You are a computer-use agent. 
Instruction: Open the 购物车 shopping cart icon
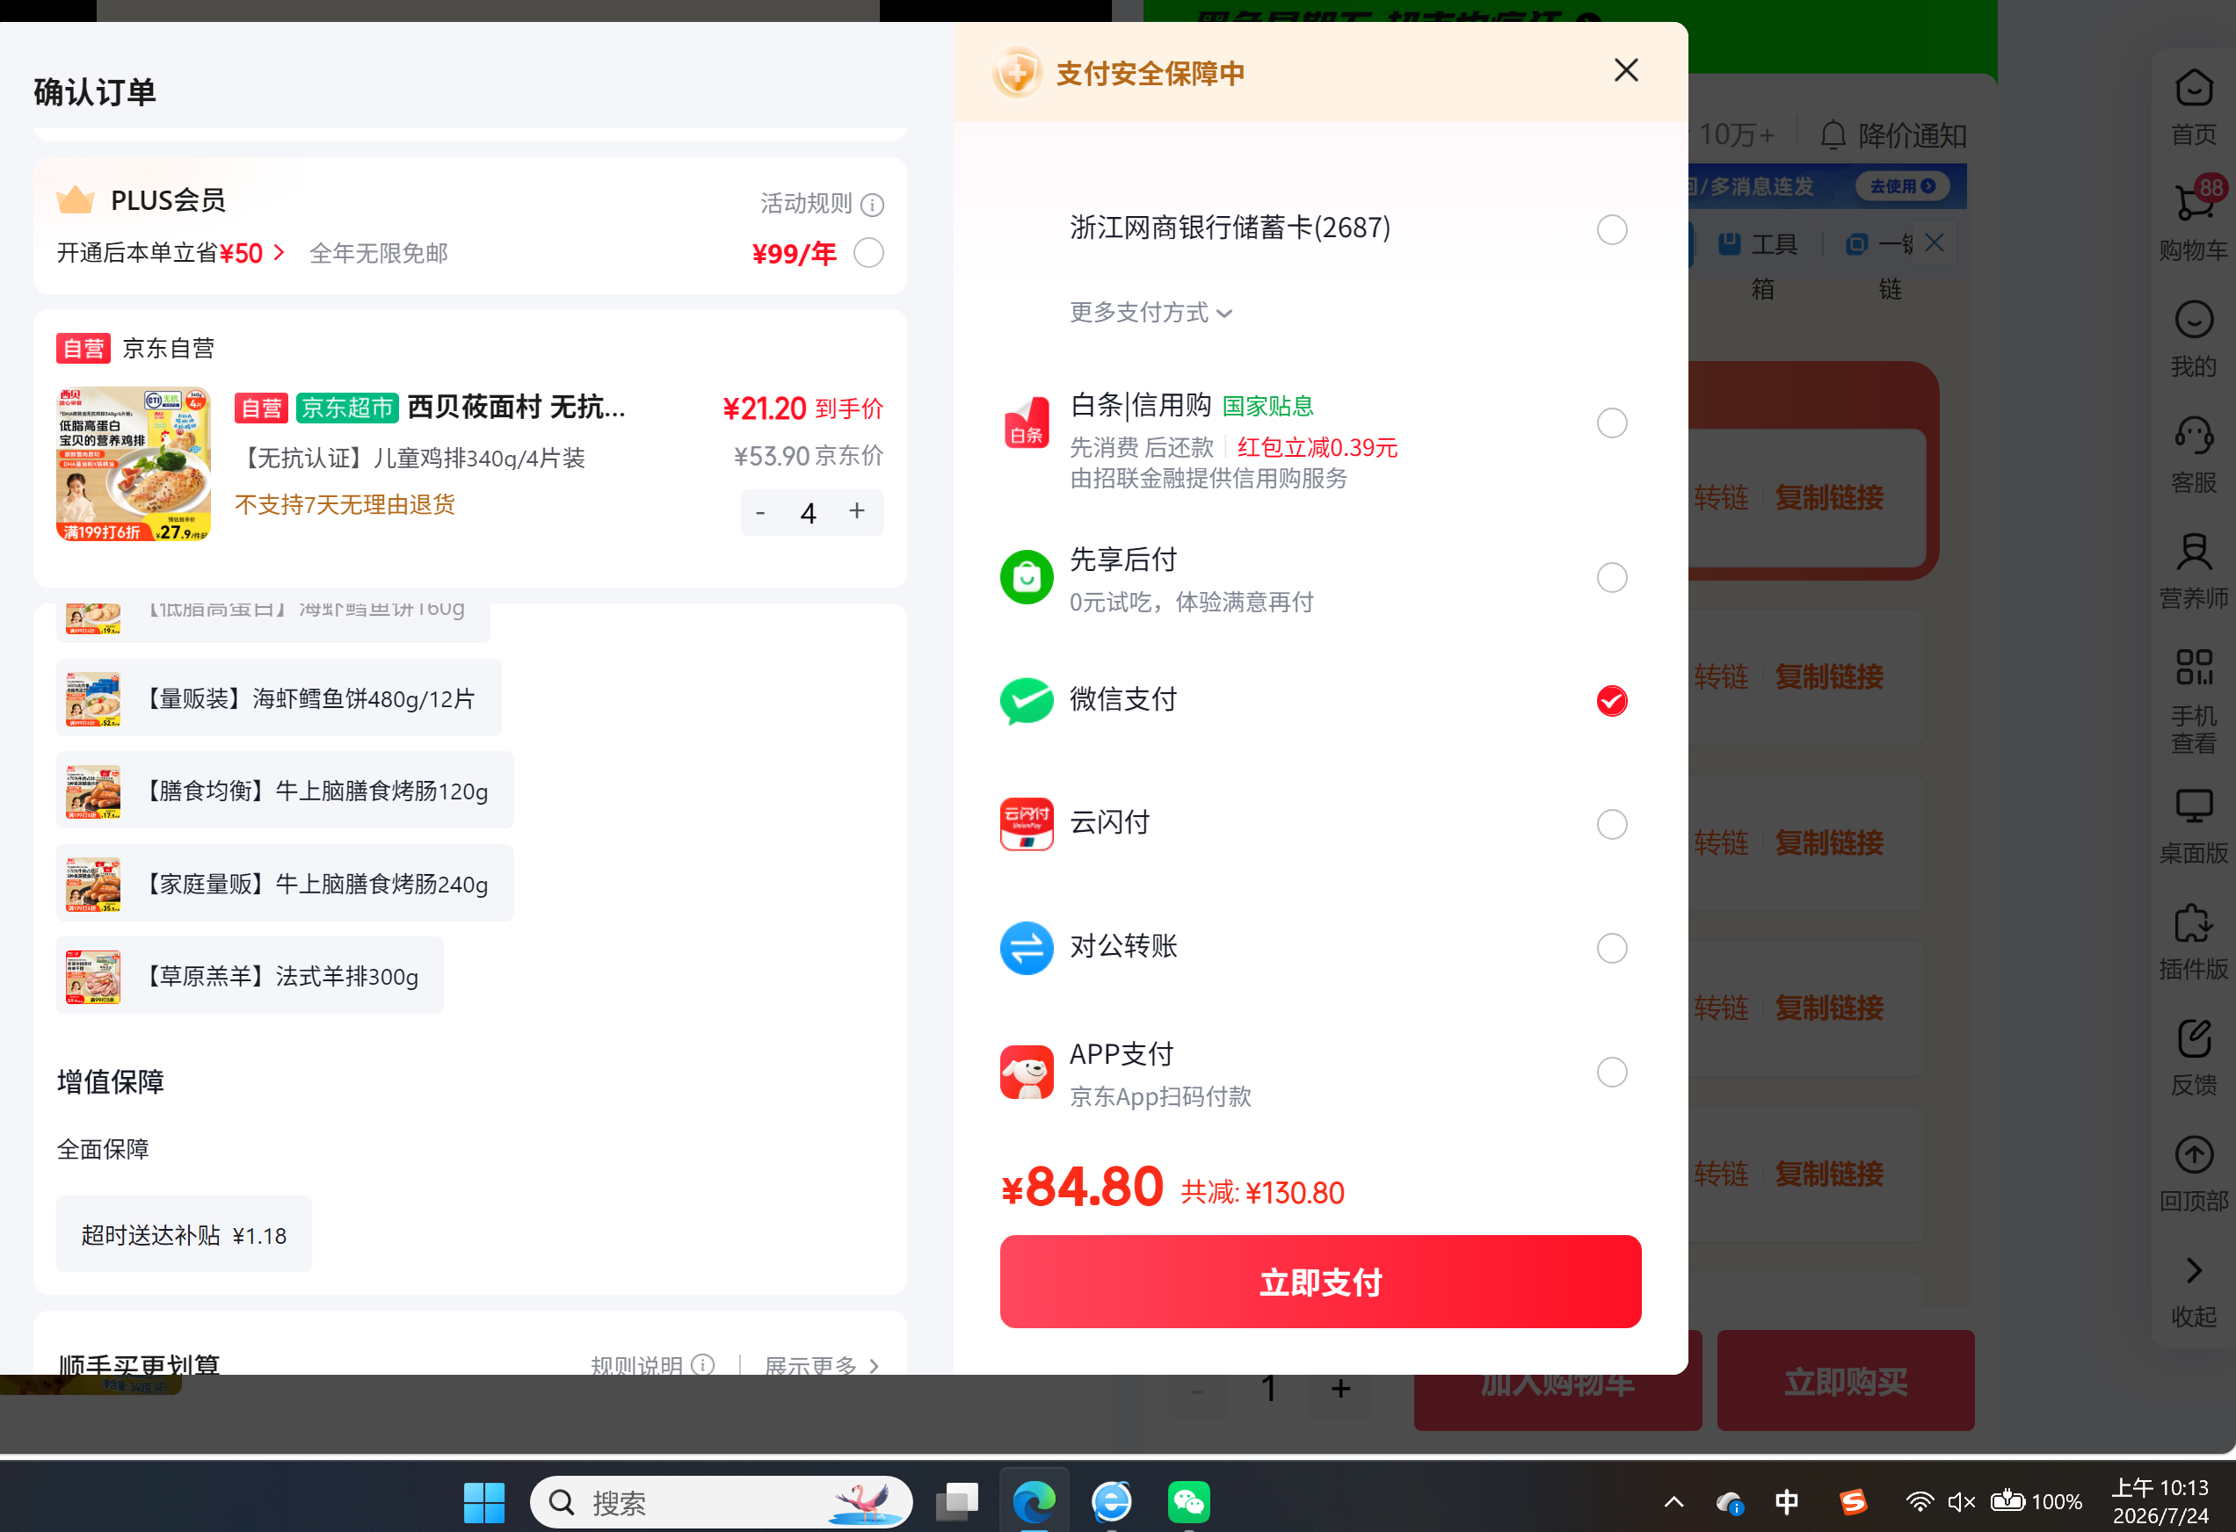coord(2193,203)
